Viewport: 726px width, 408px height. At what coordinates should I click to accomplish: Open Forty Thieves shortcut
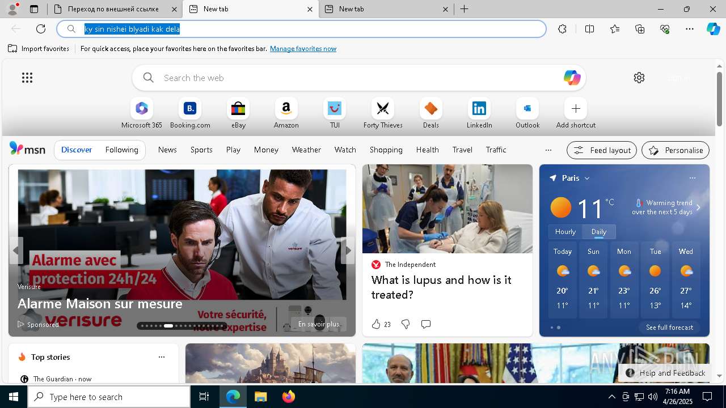pos(383,113)
